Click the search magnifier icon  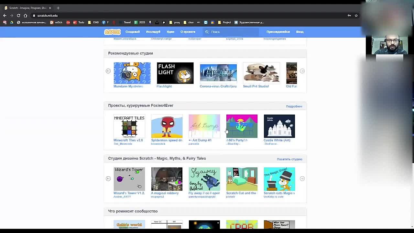(207, 32)
